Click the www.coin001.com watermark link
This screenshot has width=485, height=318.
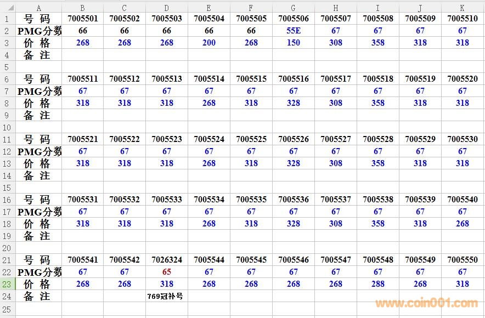tap(426, 303)
